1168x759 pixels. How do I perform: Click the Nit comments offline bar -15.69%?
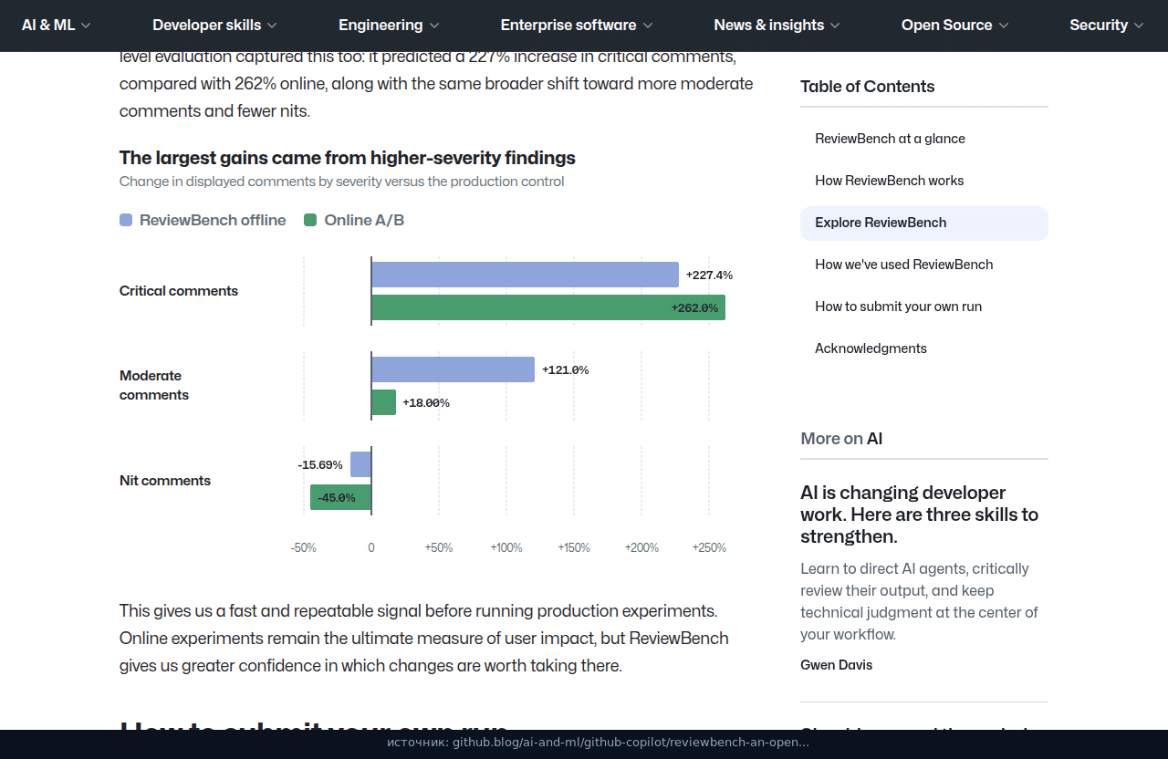(x=360, y=464)
